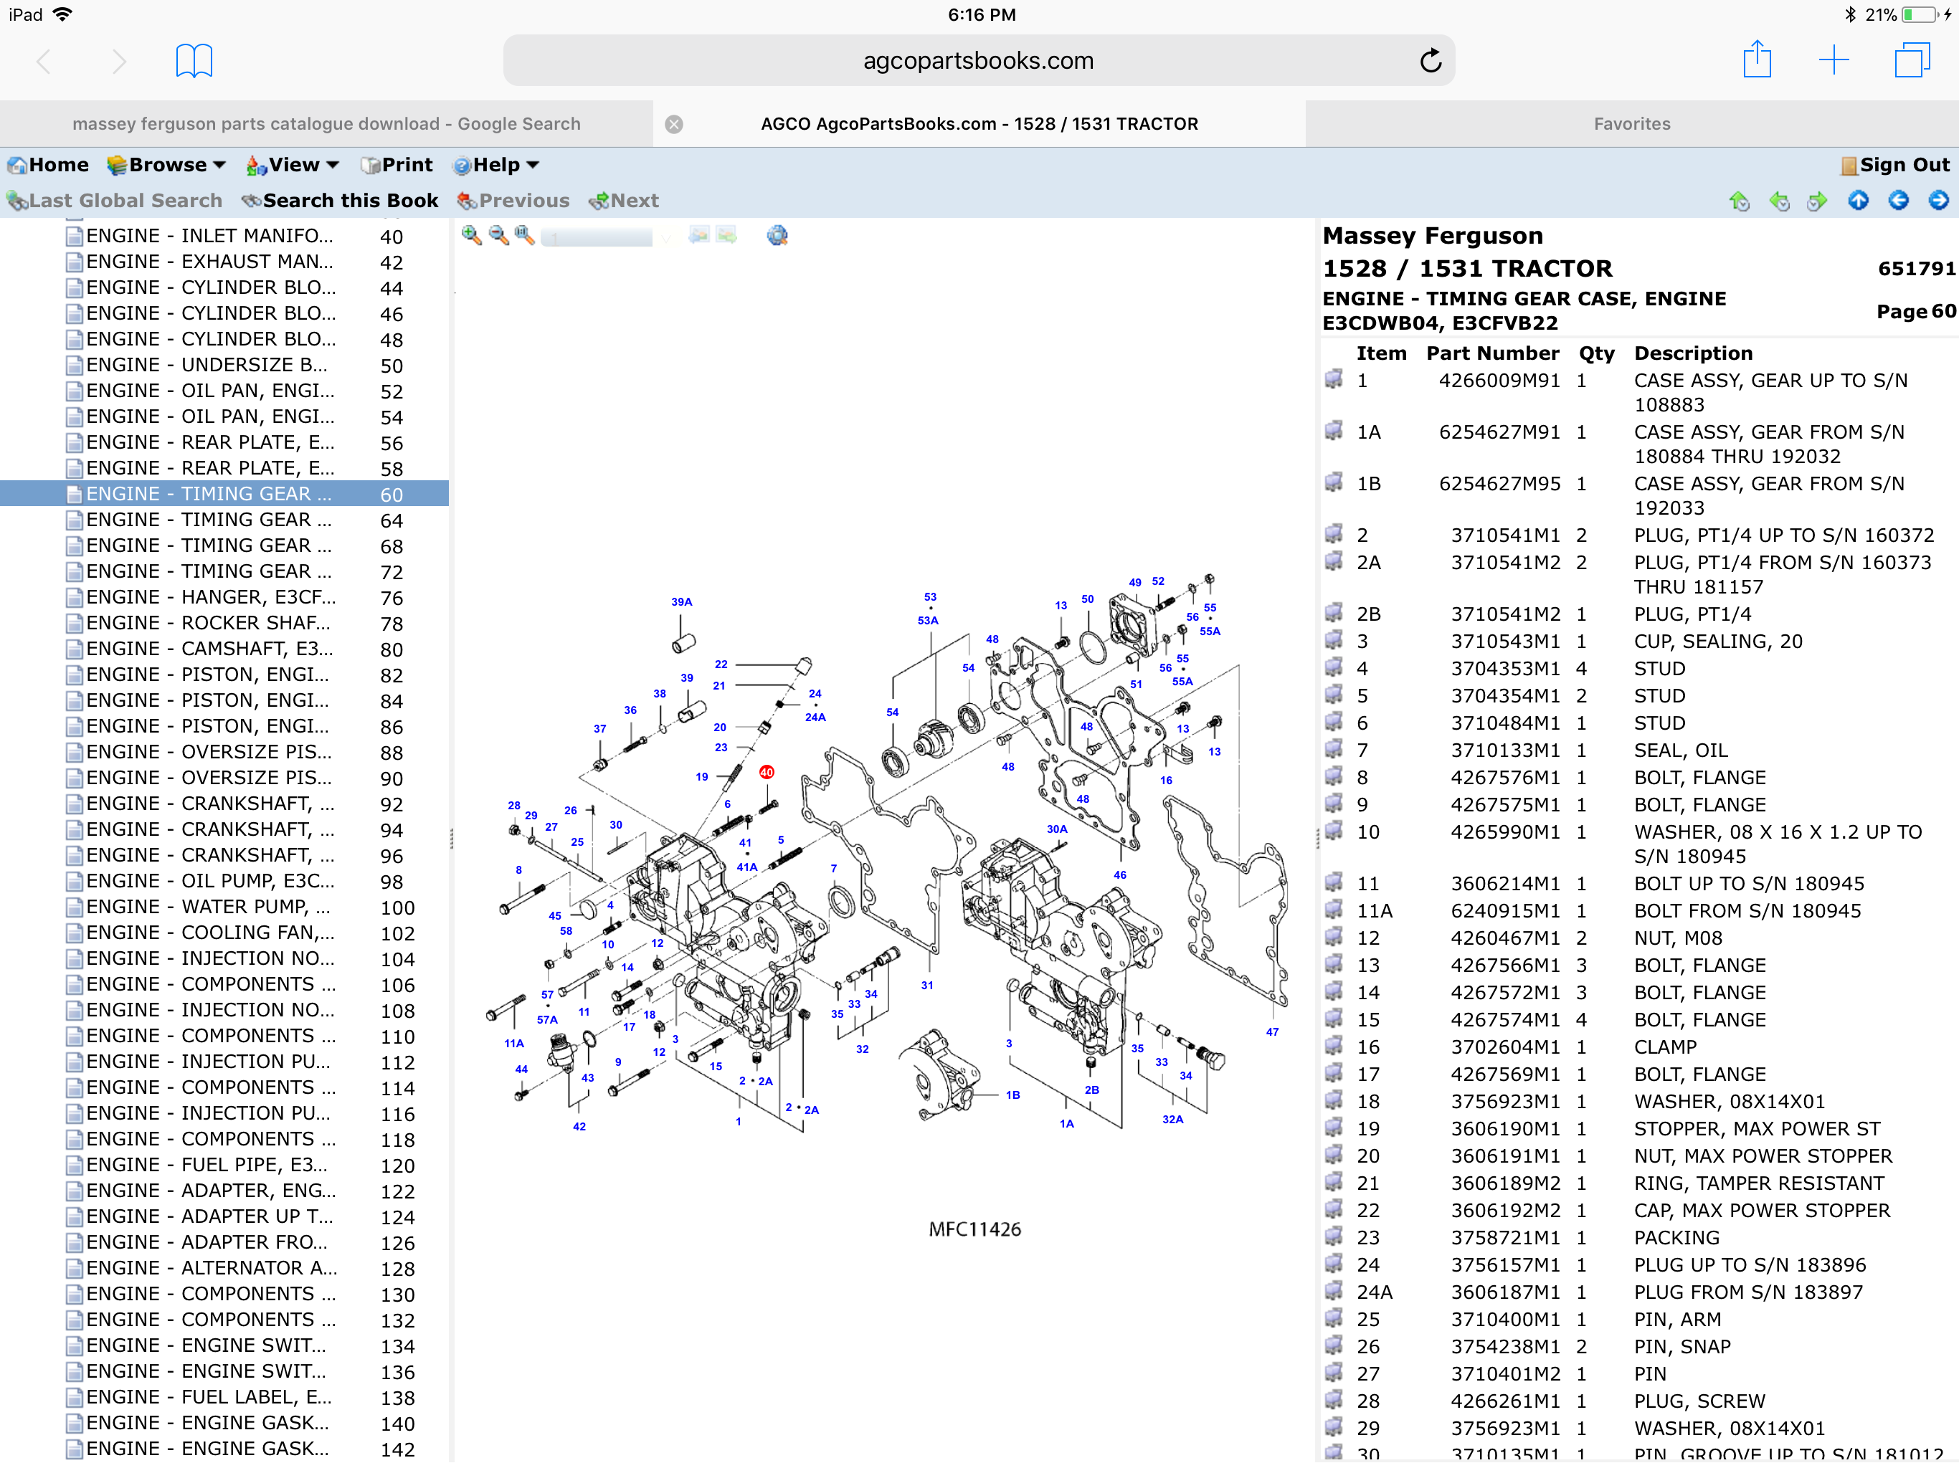Open the Browse dropdown menu

coord(166,165)
